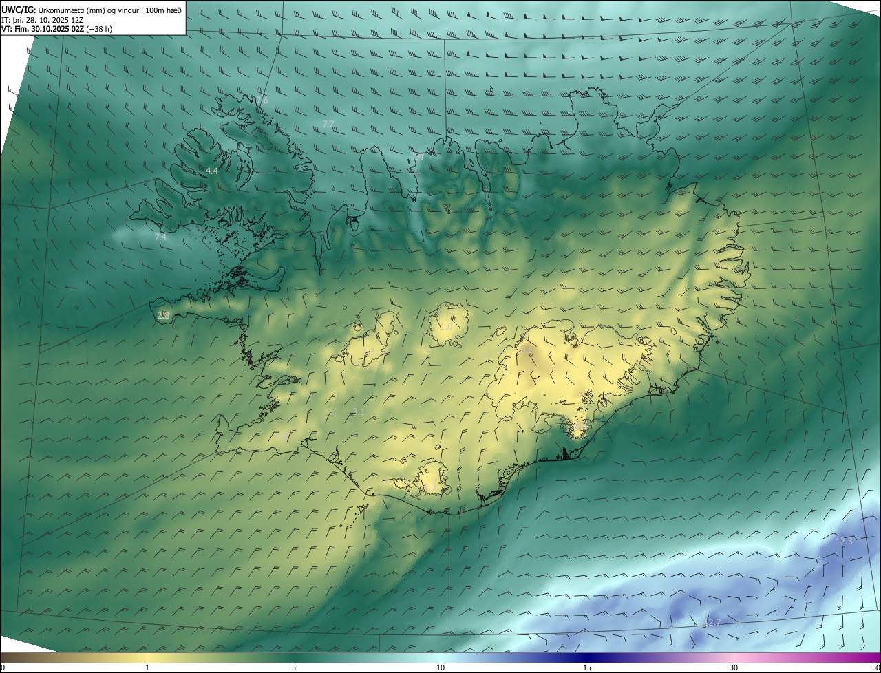Image resolution: width=881 pixels, height=673 pixels.
Task: Click the colour scale tick labelled 0
Action: [3, 668]
